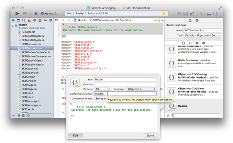The image size is (233, 143).
Task: Click the snippet Summary field
Action: coord(125,84)
